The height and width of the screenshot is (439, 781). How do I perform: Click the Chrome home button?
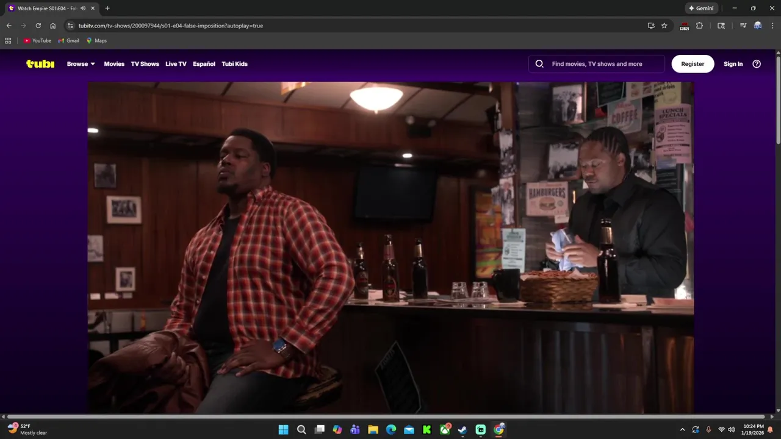click(x=52, y=26)
